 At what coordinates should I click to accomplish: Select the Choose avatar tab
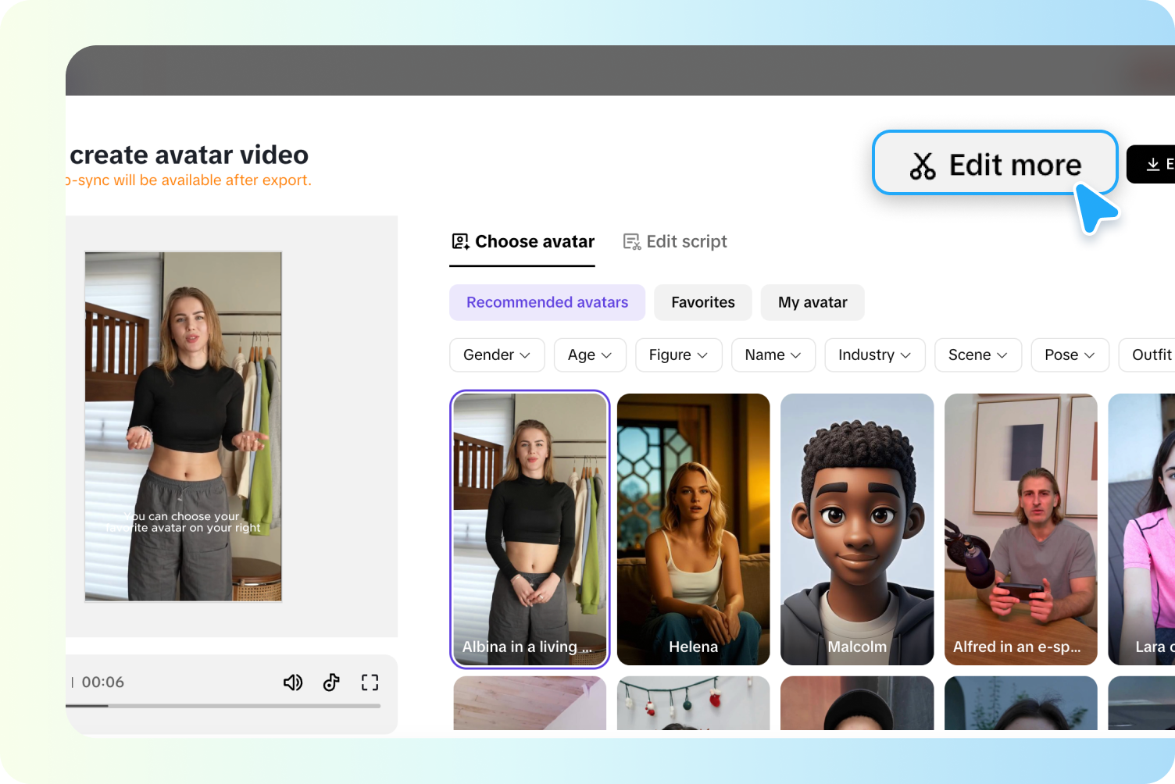(x=523, y=242)
